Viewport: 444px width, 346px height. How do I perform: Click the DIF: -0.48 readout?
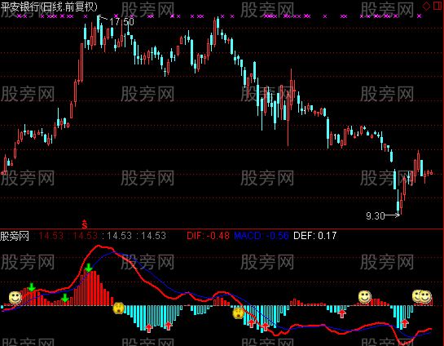click(208, 236)
